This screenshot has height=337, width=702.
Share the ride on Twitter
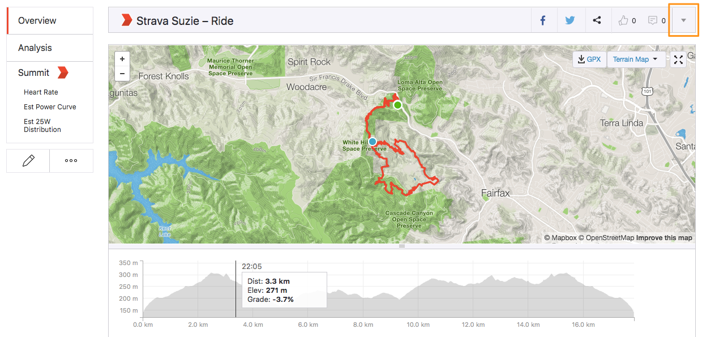571,20
